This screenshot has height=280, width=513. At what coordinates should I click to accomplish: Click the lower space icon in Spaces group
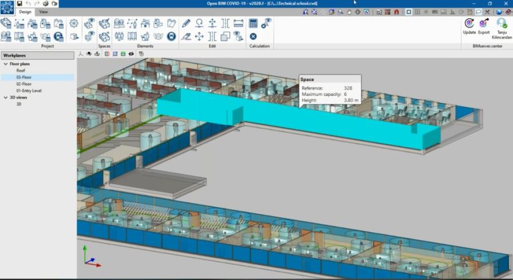[x=104, y=36]
